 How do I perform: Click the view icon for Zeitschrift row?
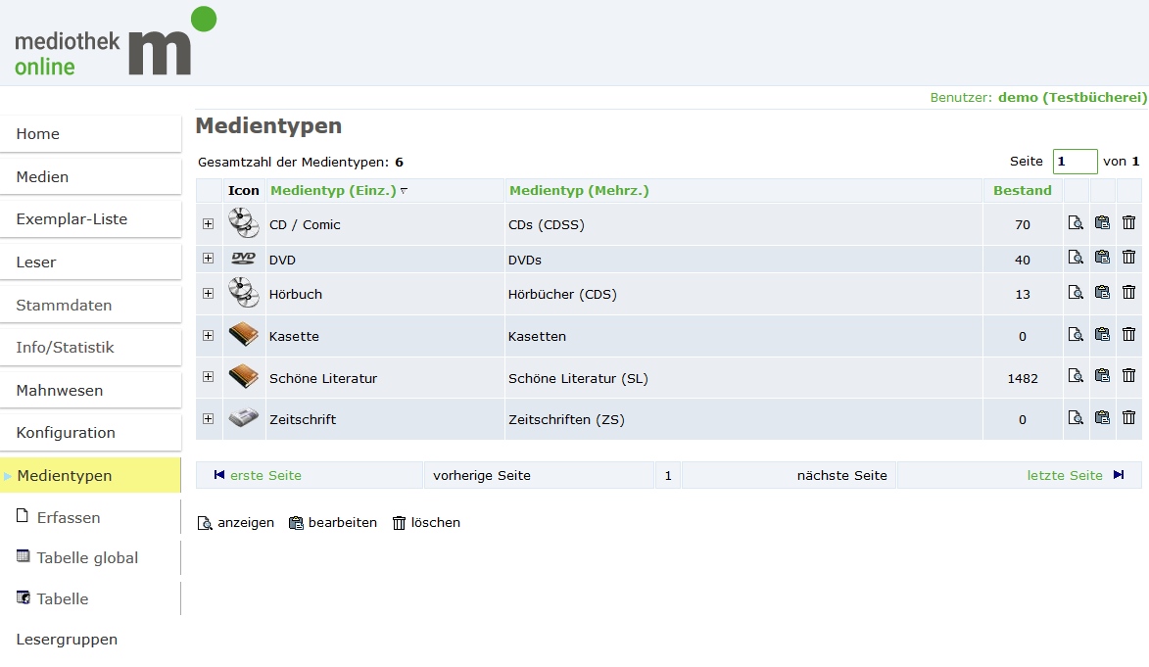[1076, 418]
